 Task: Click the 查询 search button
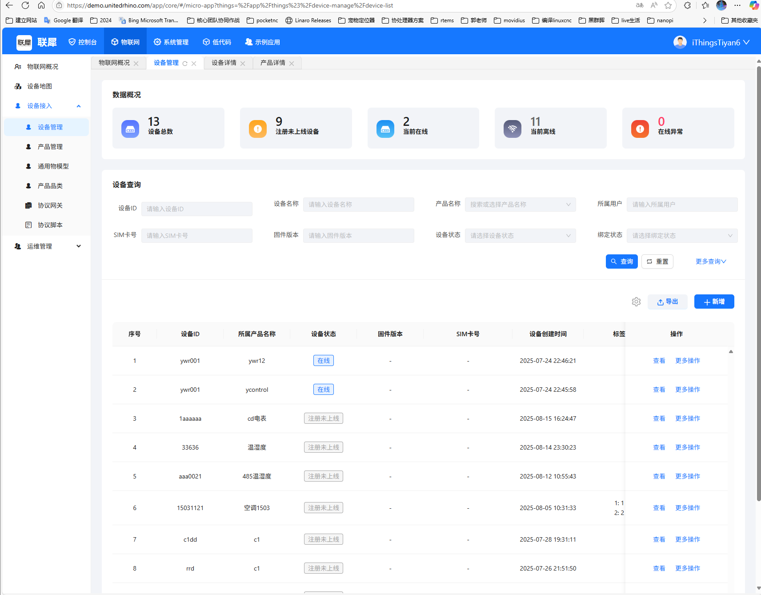(621, 261)
